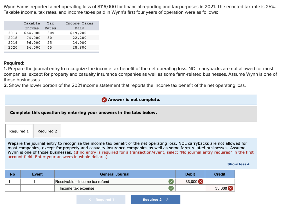
Task: Click the 2020 tax rate 45
Action: pos(49,47)
